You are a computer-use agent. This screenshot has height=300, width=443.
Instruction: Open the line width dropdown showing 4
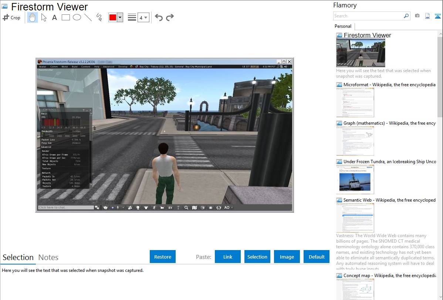tap(143, 17)
